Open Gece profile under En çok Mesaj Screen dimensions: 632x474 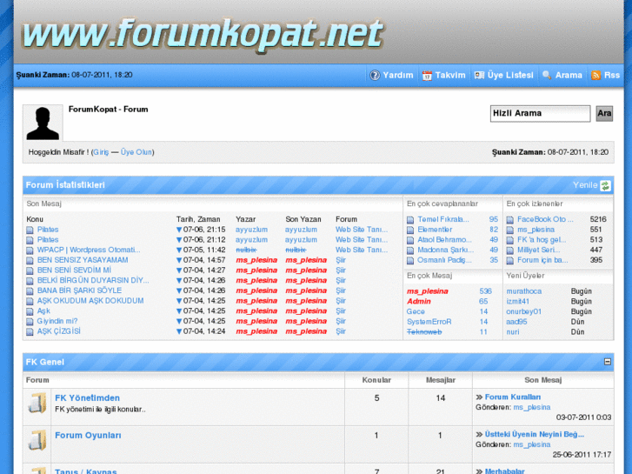tap(416, 312)
